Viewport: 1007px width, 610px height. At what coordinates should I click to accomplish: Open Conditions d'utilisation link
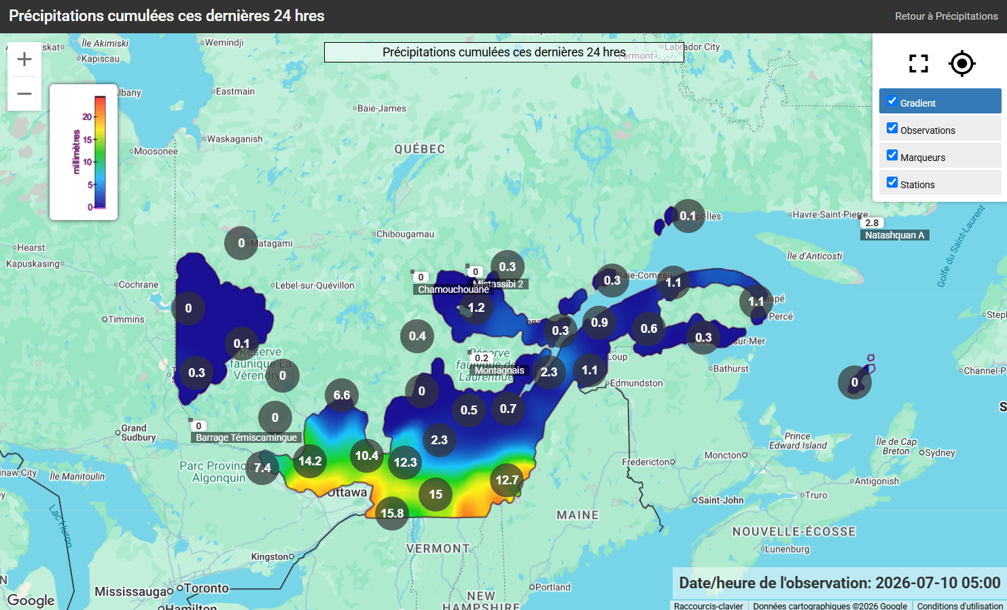[x=959, y=605]
